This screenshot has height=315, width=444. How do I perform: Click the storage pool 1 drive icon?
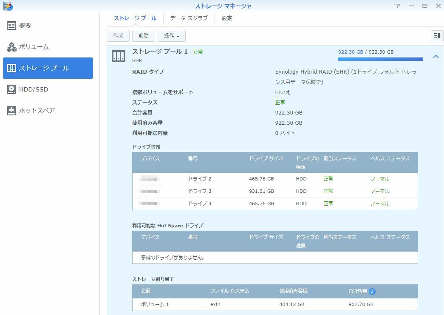click(x=119, y=56)
